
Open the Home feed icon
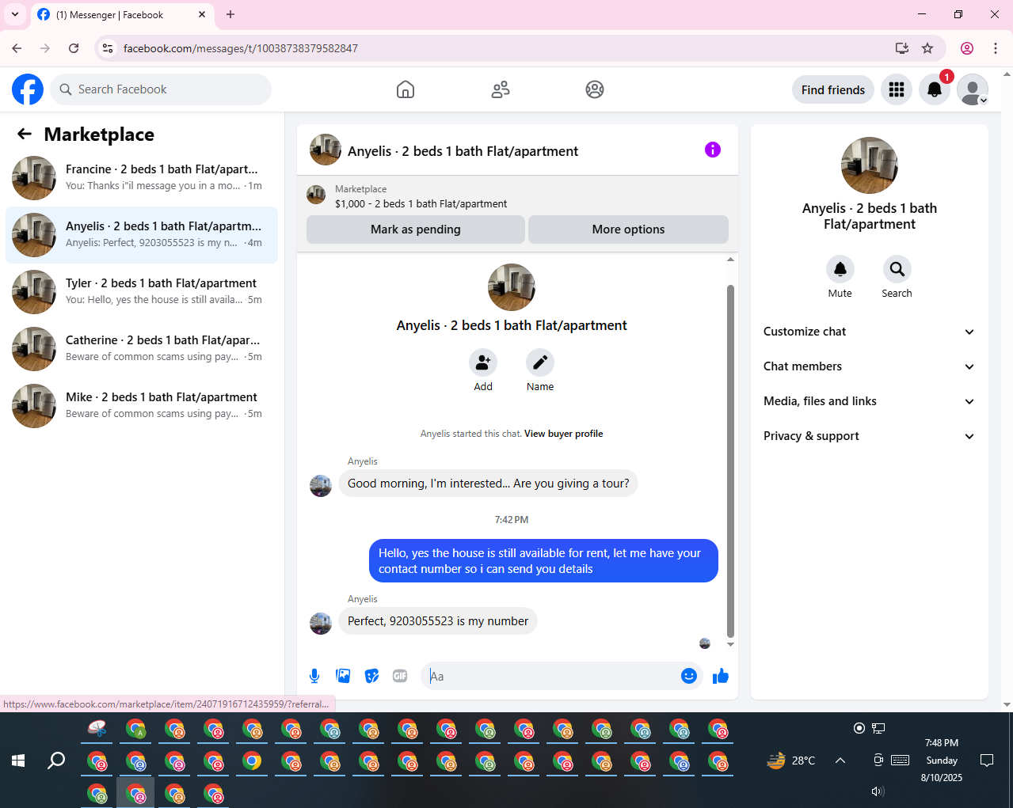pos(406,89)
